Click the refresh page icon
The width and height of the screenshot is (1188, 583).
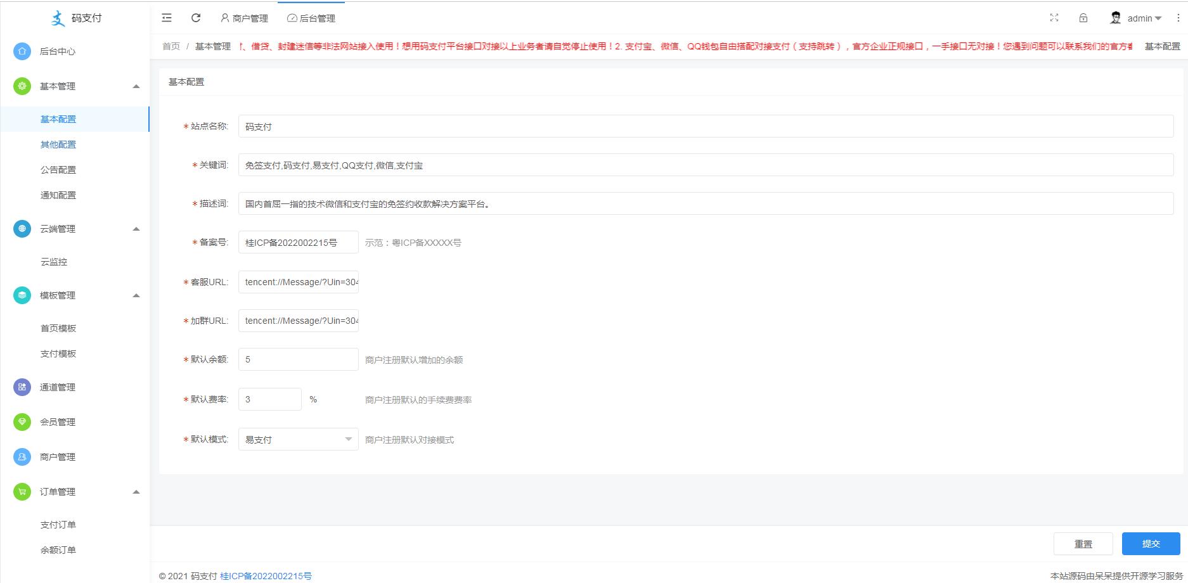point(196,18)
